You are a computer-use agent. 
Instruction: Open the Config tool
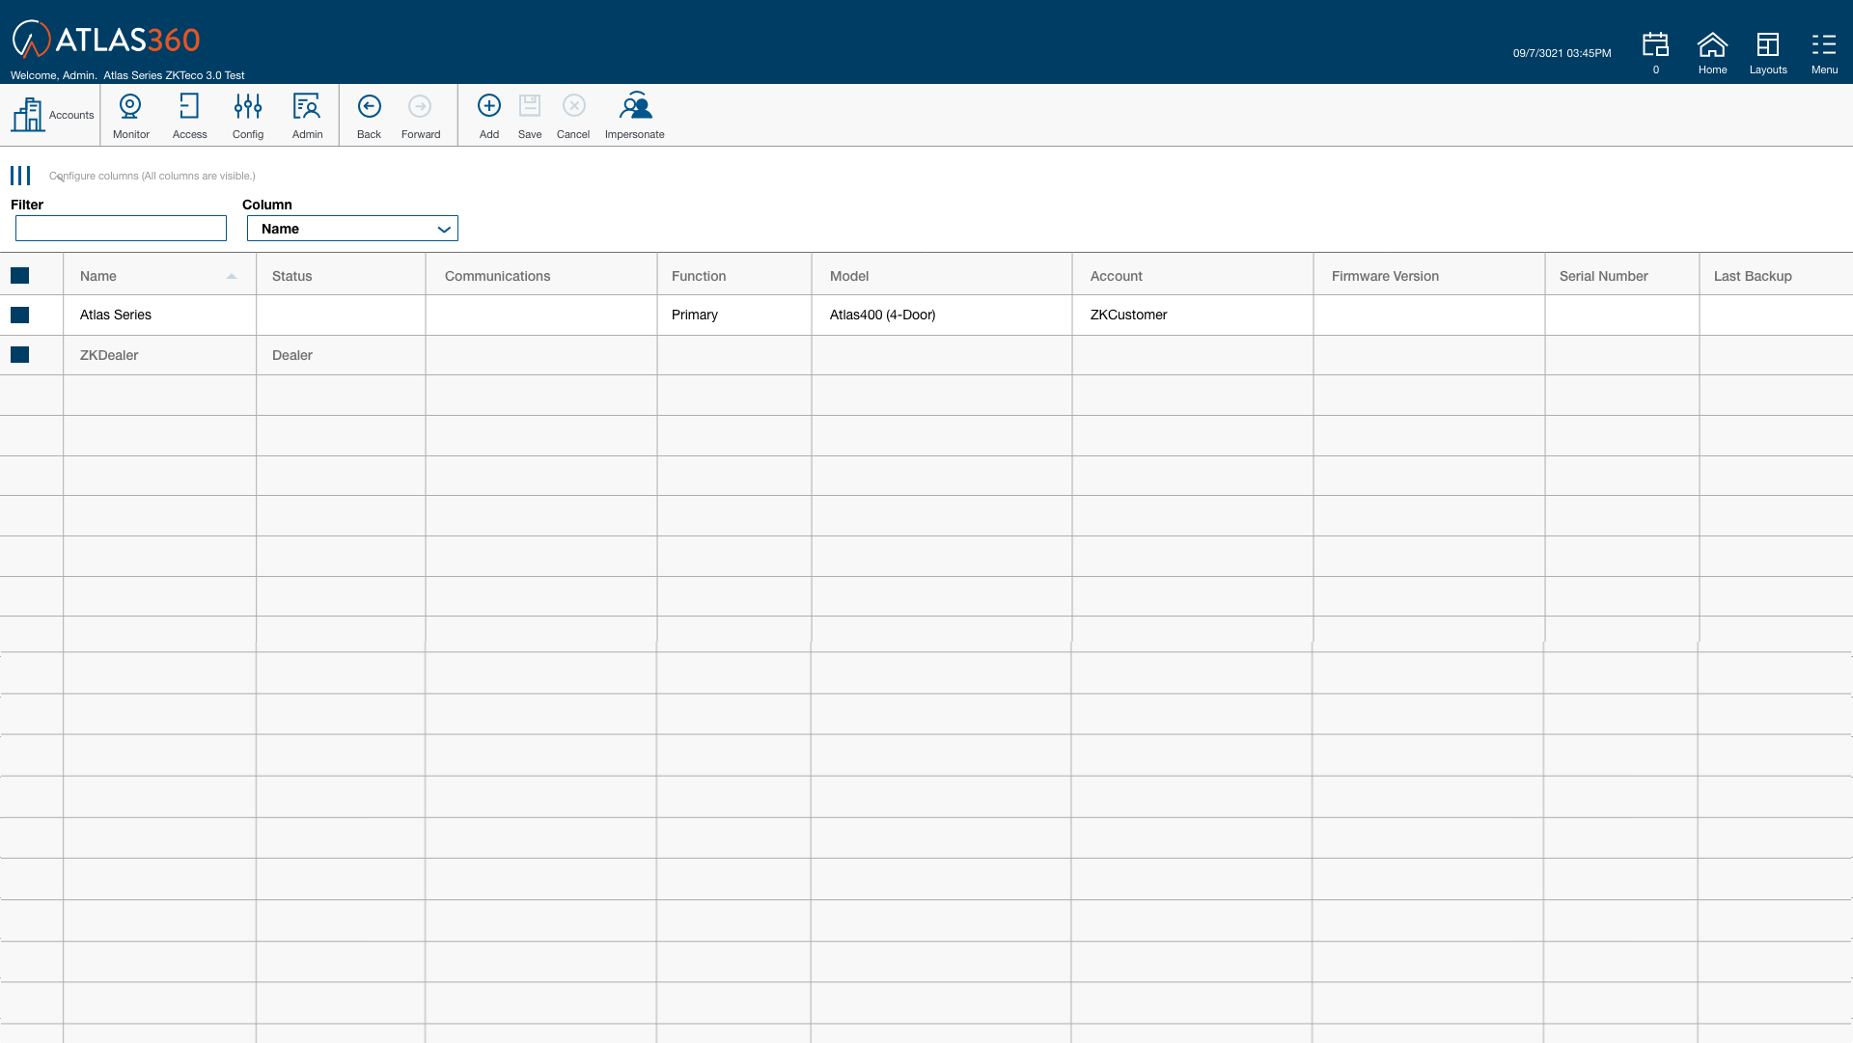[x=248, y=114]
